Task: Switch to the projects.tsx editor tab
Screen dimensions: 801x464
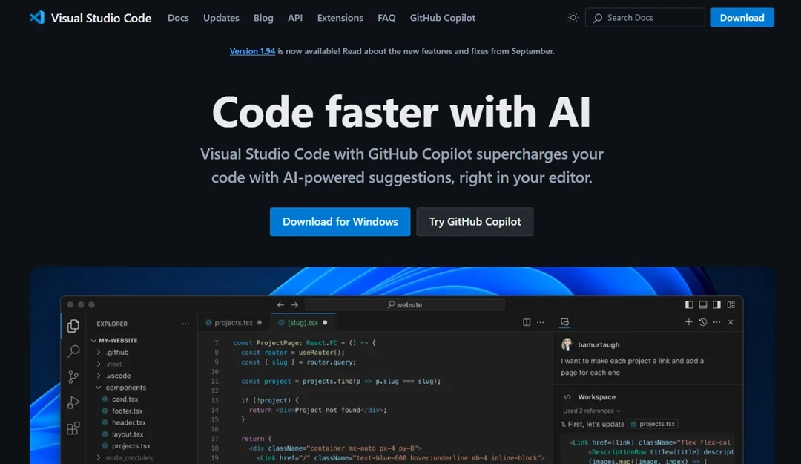Action: coord(234,323)
